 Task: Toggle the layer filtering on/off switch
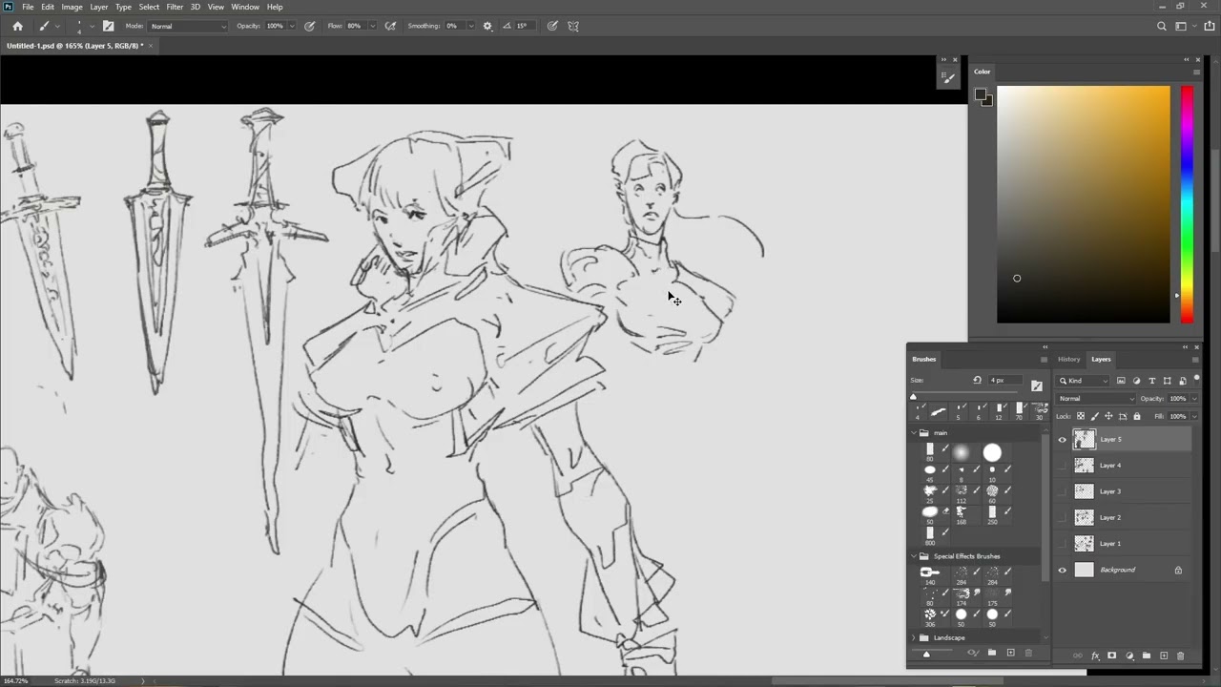point(1196,380)
